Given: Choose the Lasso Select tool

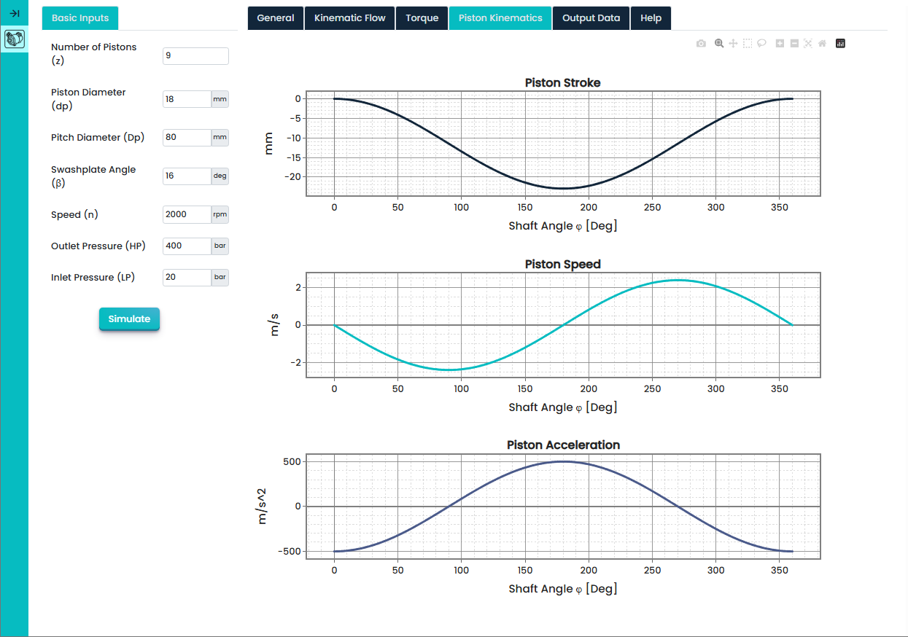Looking at the screenshot, I should click(x=761, y=44).
